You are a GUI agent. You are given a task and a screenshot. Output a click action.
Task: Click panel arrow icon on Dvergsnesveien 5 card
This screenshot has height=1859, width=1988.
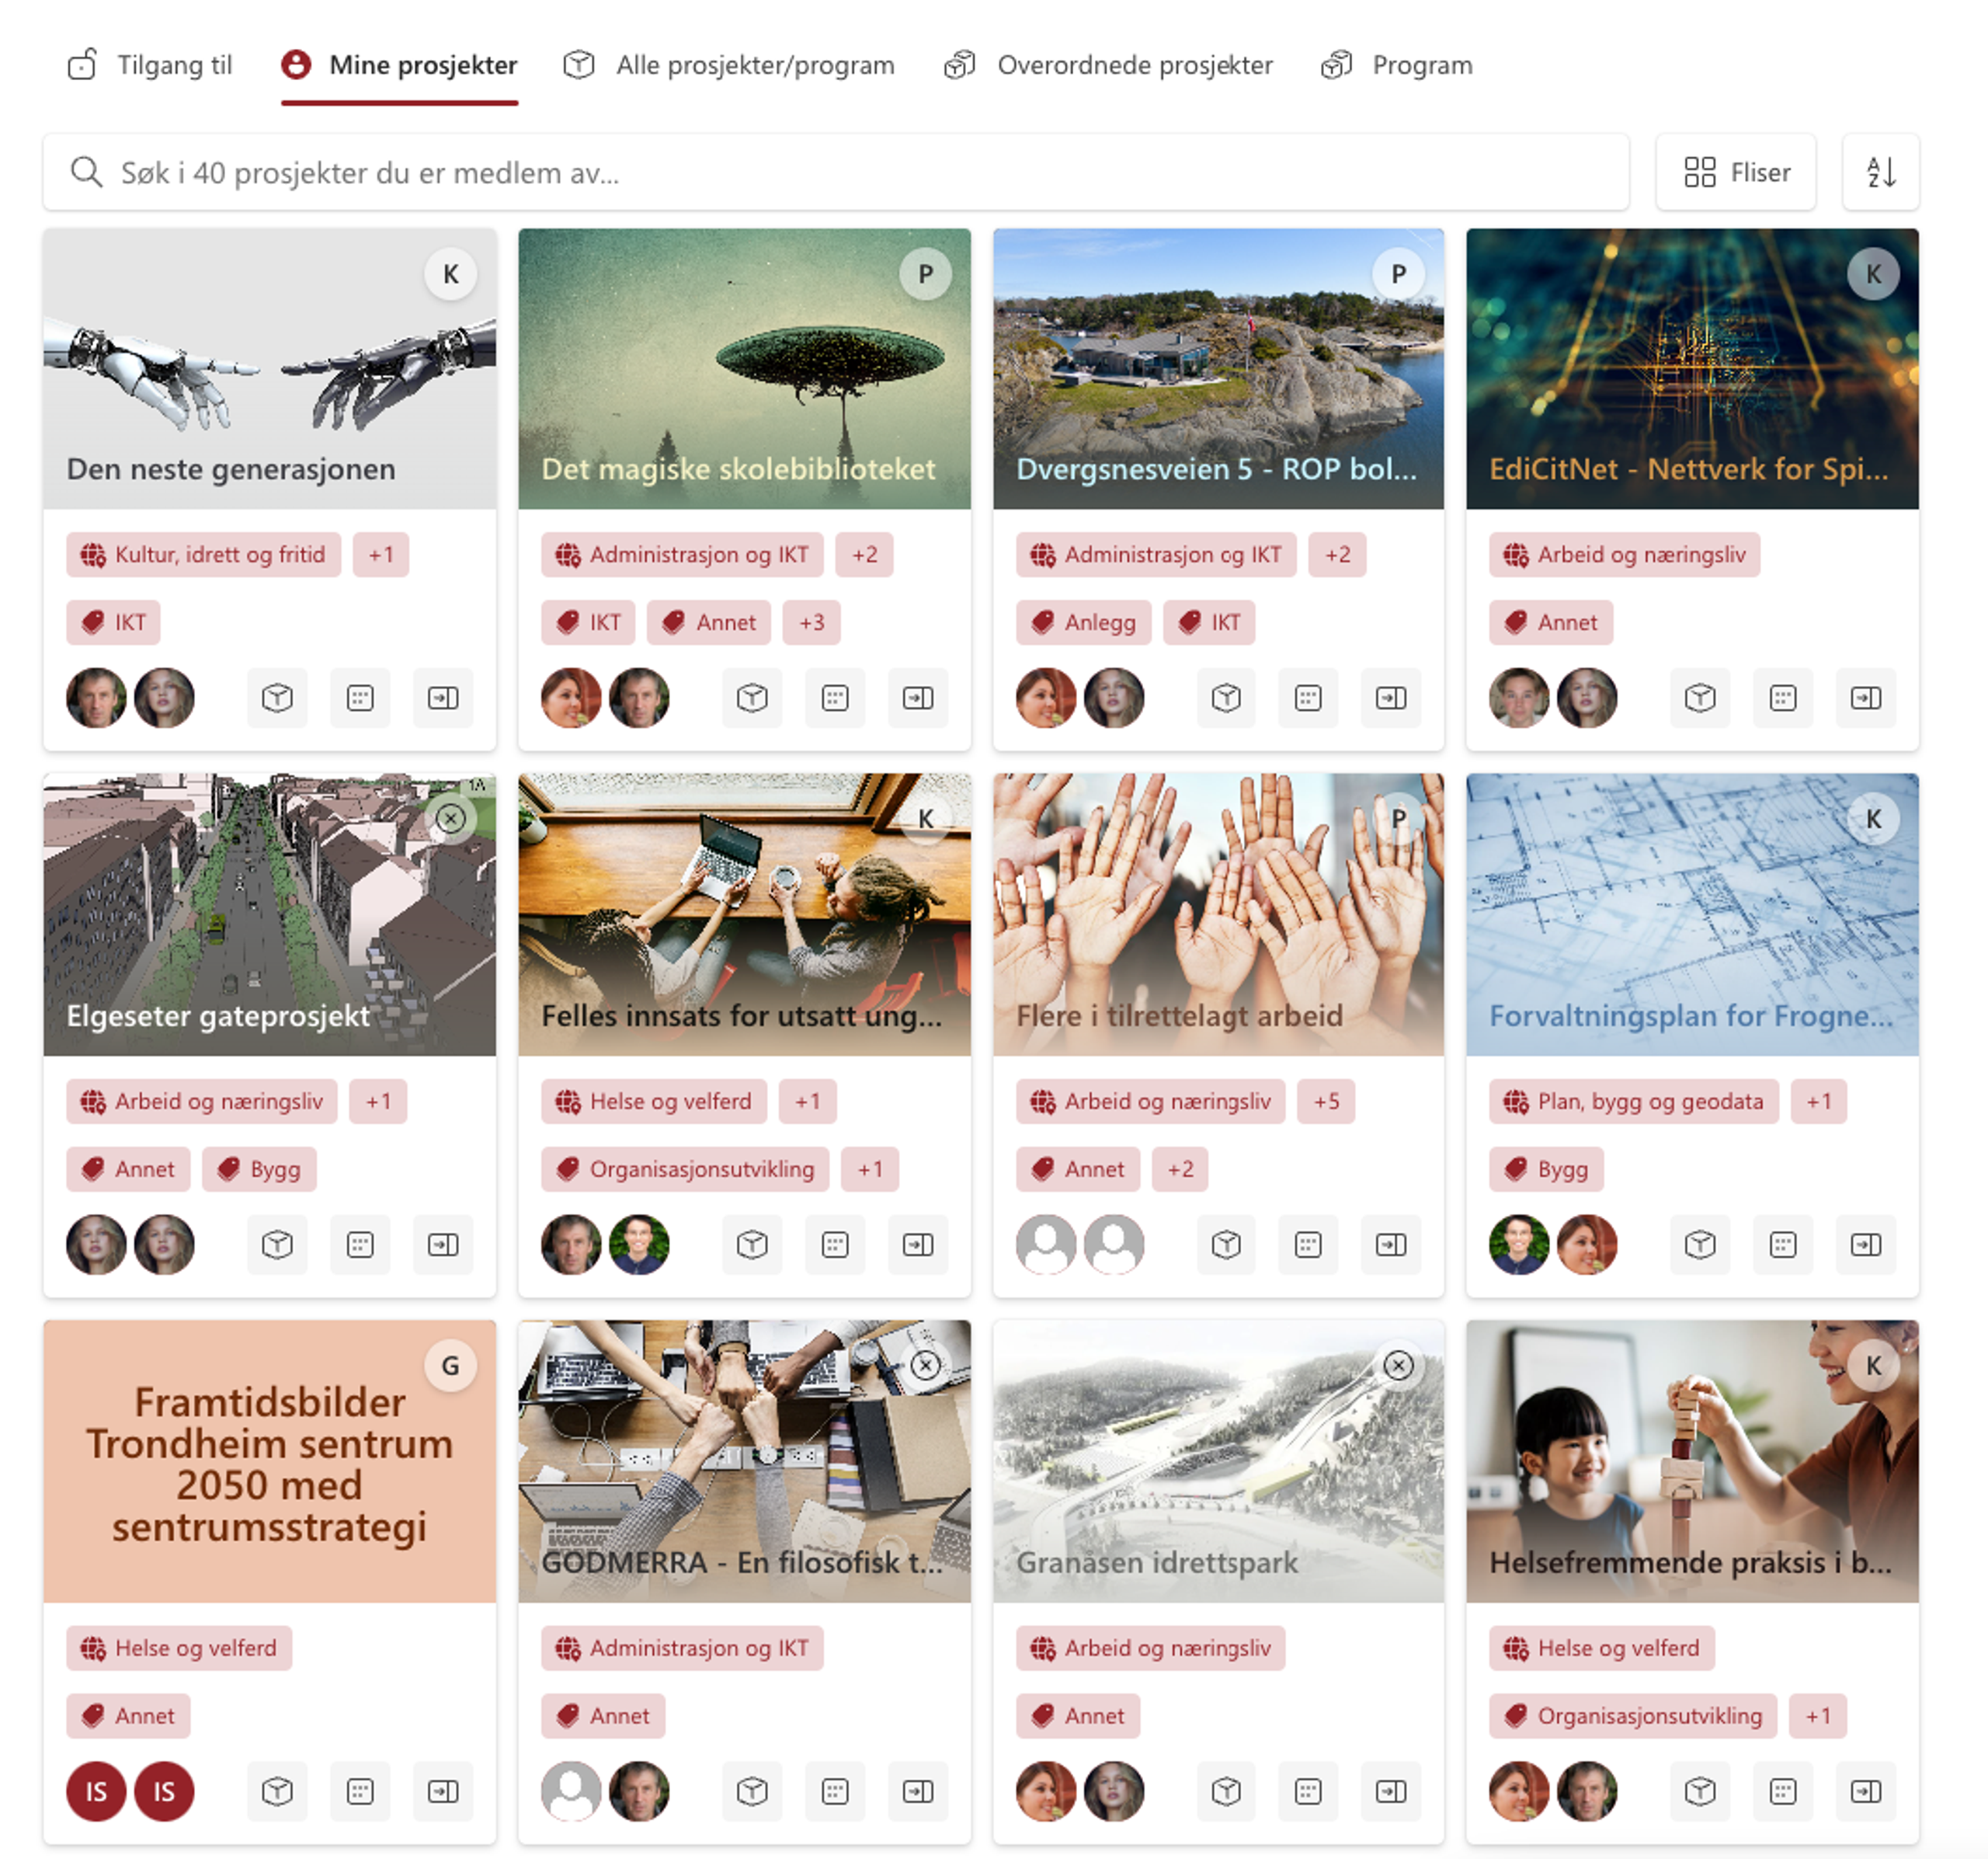1391,698
